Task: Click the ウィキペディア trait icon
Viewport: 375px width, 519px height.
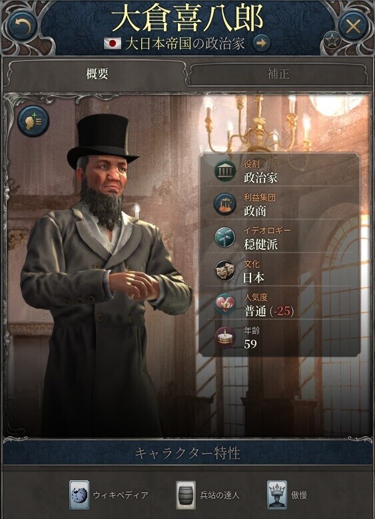Action: coord(79,495)
